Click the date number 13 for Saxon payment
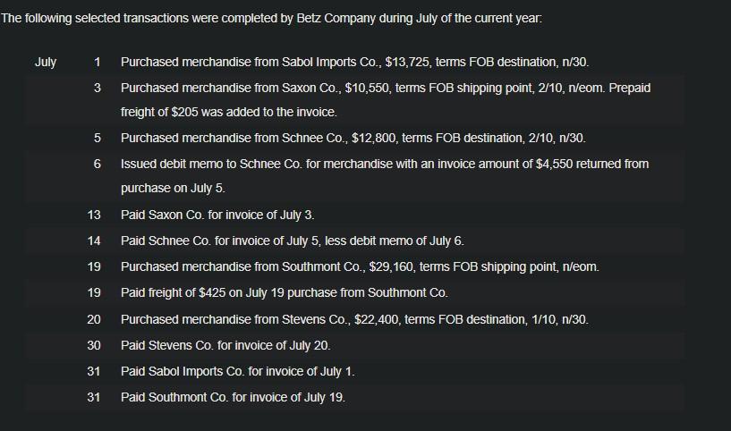 94,215
